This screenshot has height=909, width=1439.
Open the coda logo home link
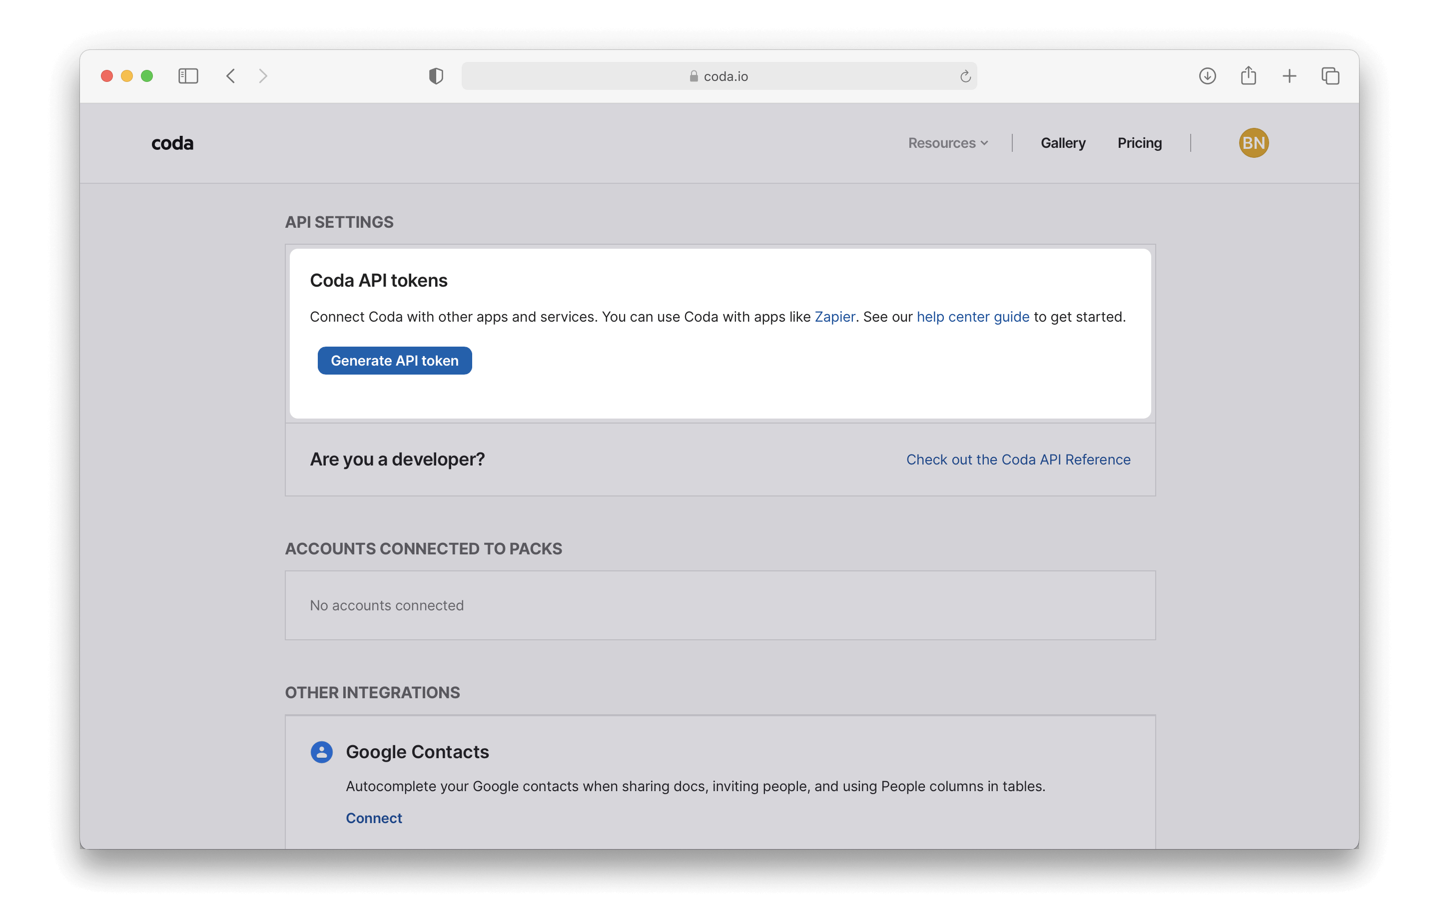click(172, 143)
